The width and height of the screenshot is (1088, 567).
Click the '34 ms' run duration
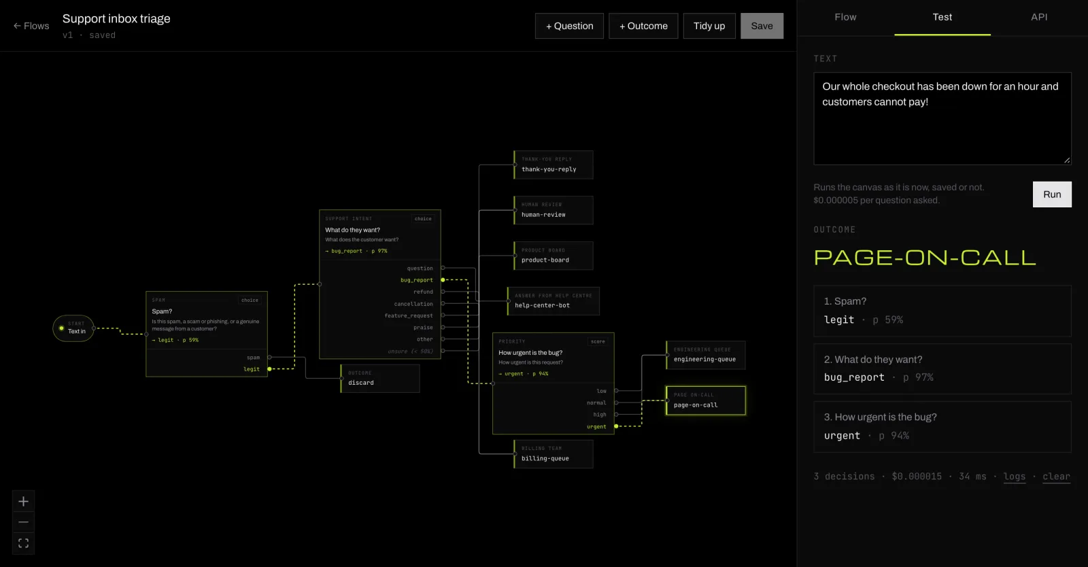[x=972, y=477]
